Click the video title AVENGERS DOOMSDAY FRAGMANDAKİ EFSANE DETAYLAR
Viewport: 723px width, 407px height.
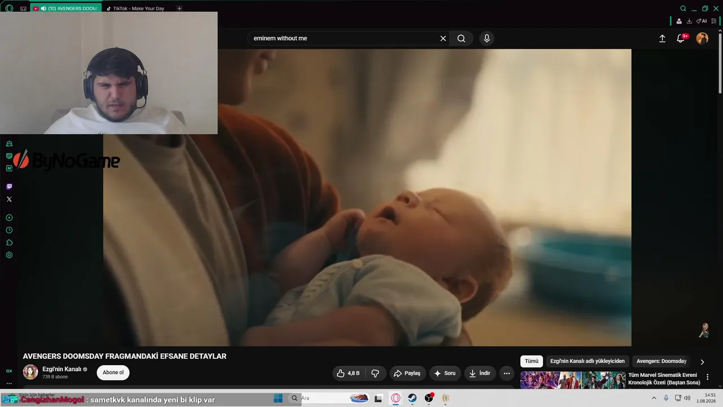coord(124,356)
